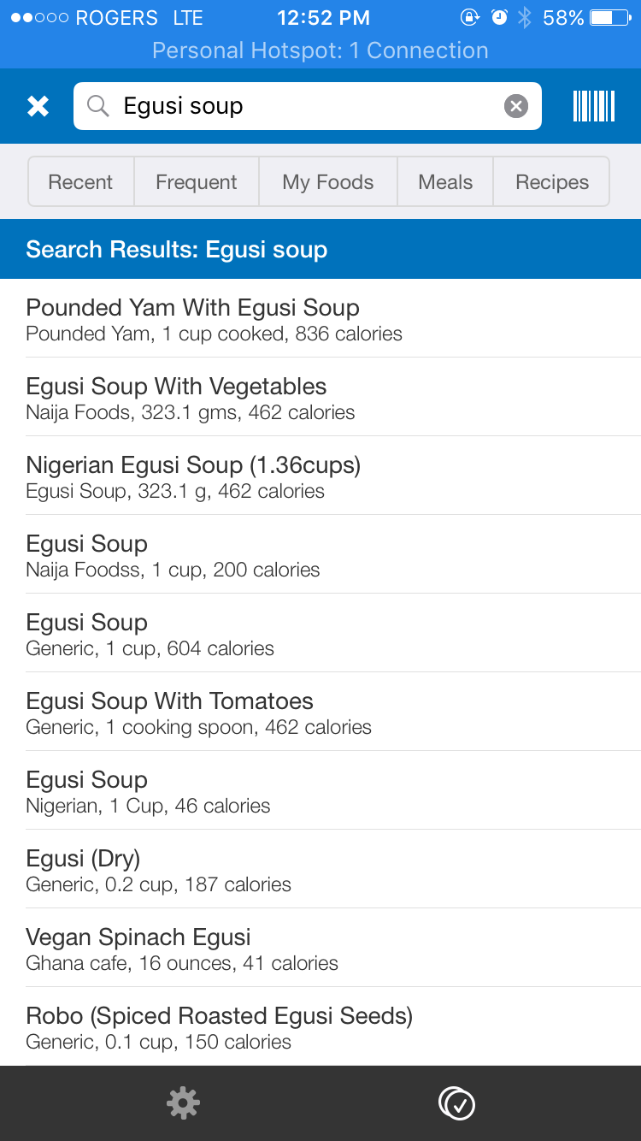Screen dimensions: 641x1141
Task: Tap the Personal Hotspot status banner
Action: [x=320, y=50]
